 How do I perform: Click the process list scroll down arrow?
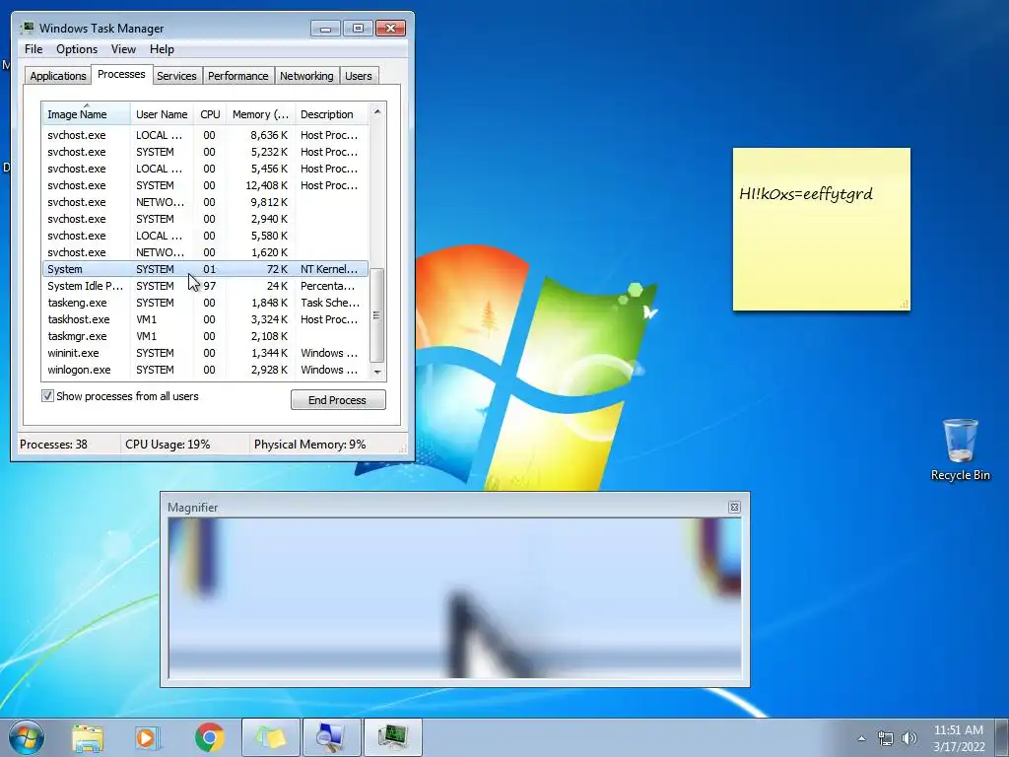coord(377,372)
